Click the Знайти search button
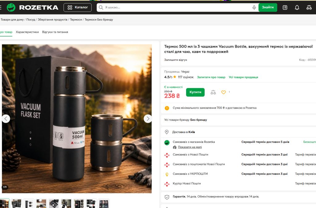Viewport: 316px width, 208px height. (268, 7)
